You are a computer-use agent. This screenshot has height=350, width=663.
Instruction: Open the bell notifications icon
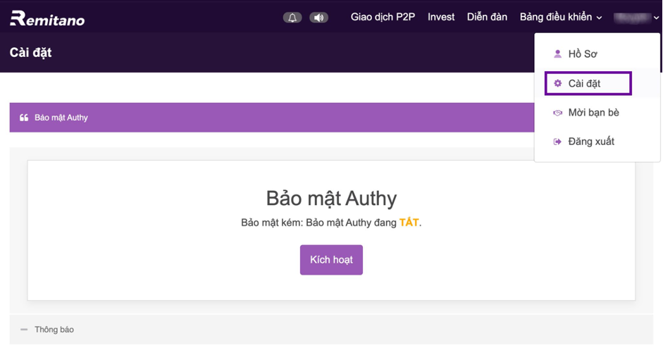(292, 18)
